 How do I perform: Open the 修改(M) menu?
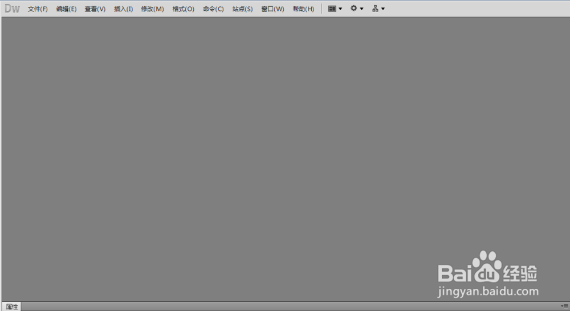tap(153, 9)
